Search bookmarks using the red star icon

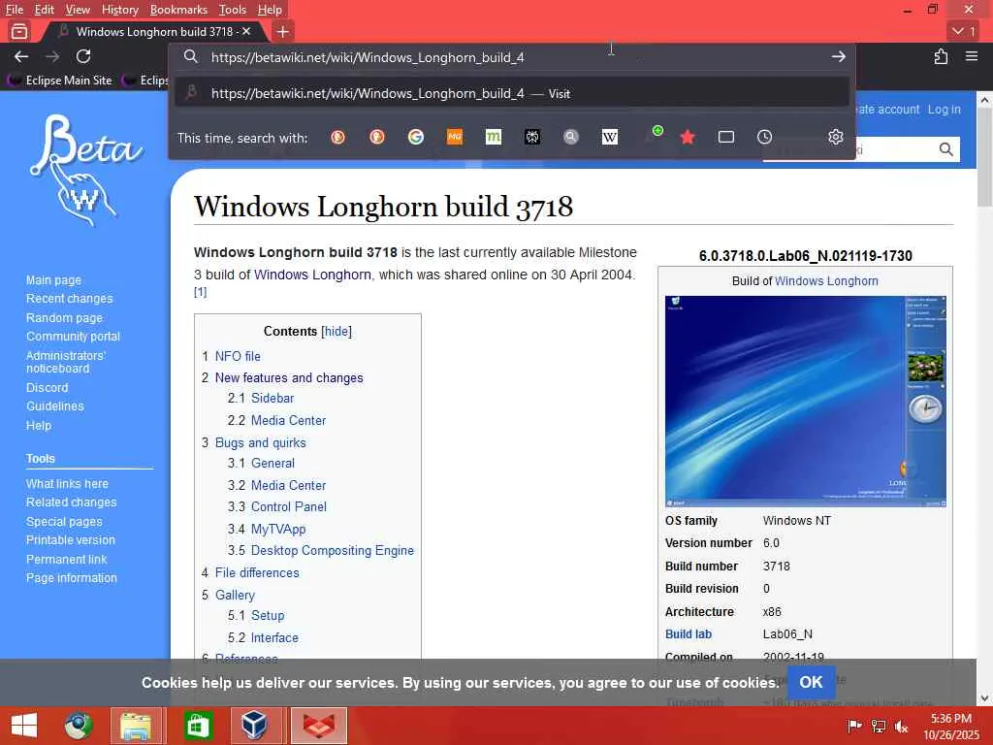pyautogui.click(x=688, y=137)
